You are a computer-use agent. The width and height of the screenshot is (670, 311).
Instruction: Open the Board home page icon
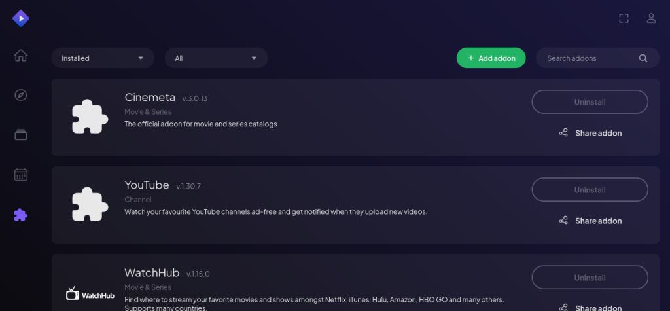click(x=20, y=56)
